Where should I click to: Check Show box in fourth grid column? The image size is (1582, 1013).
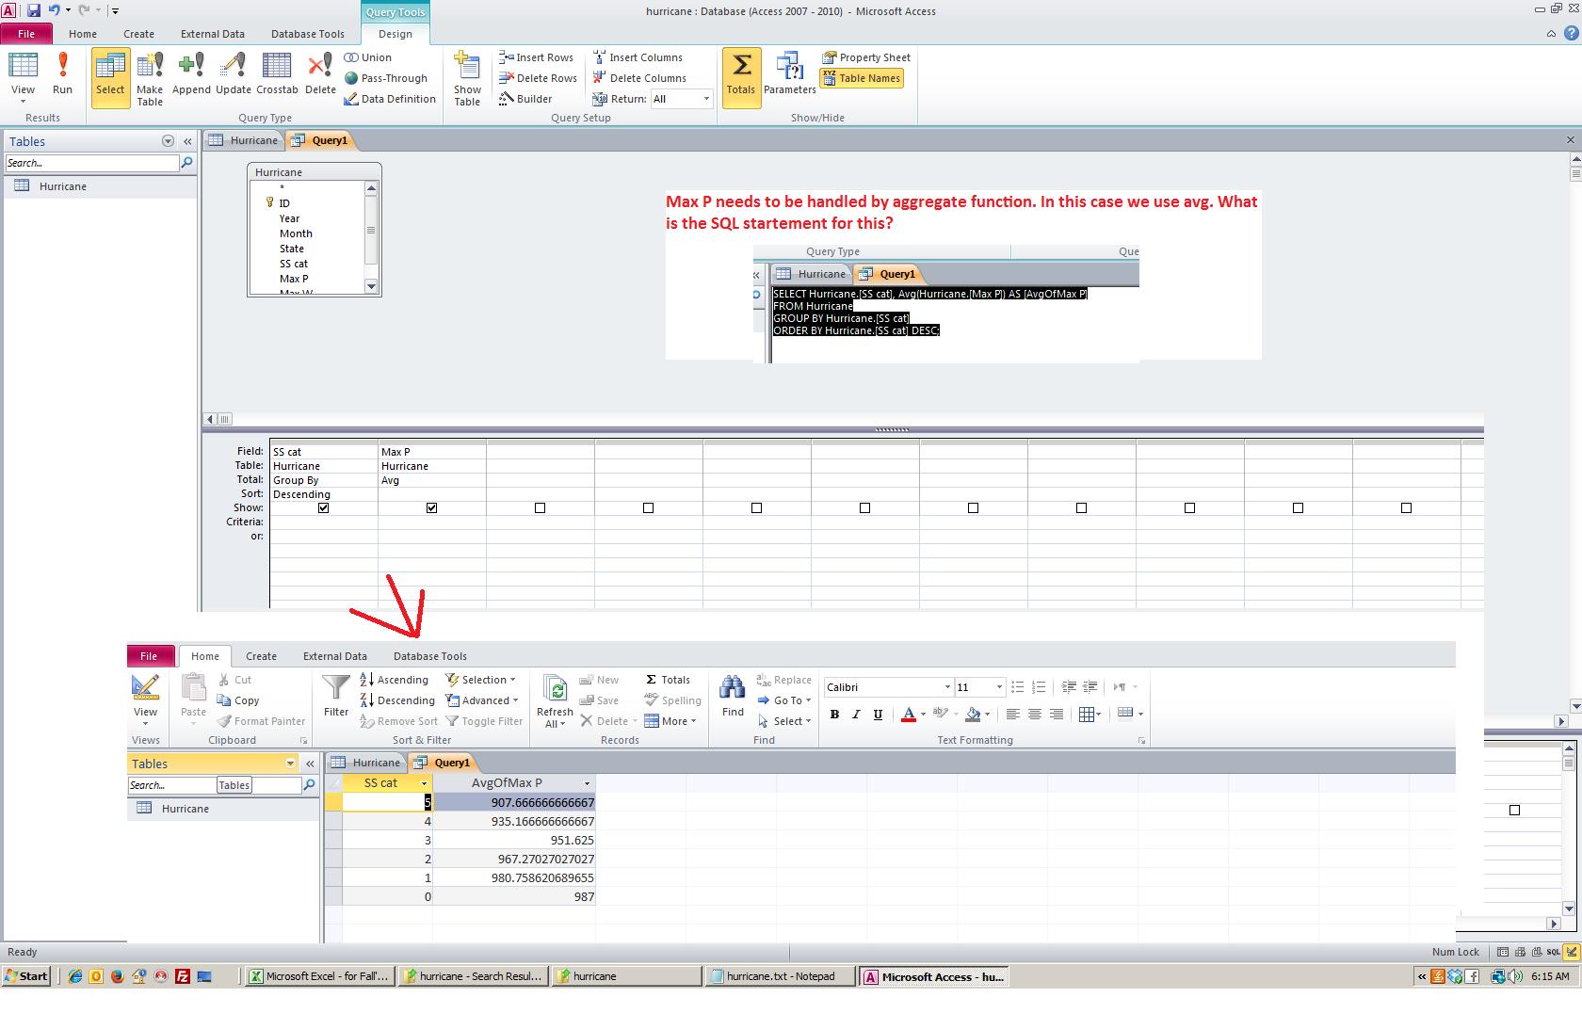(648, 507)
